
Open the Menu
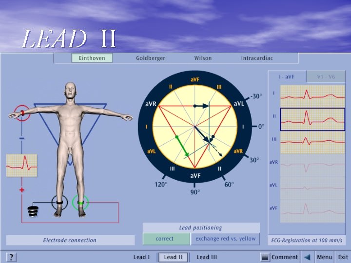pyautogui.click(x=324, y=257)
